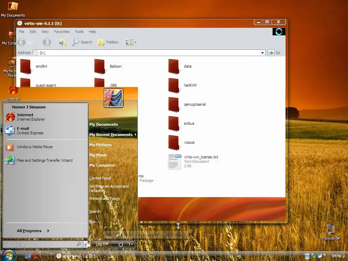
Task: Click the Back arrow in the Explorer toolbar
Action: coord(22,42)
